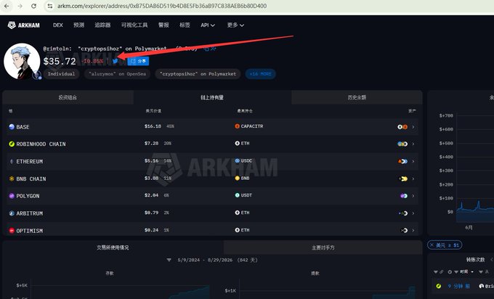The height and width of the screenshot is (299, 494).
Task: Expand the BNB CHAIN row chevron
Action: pyautogui.click(x=413, y=179)
